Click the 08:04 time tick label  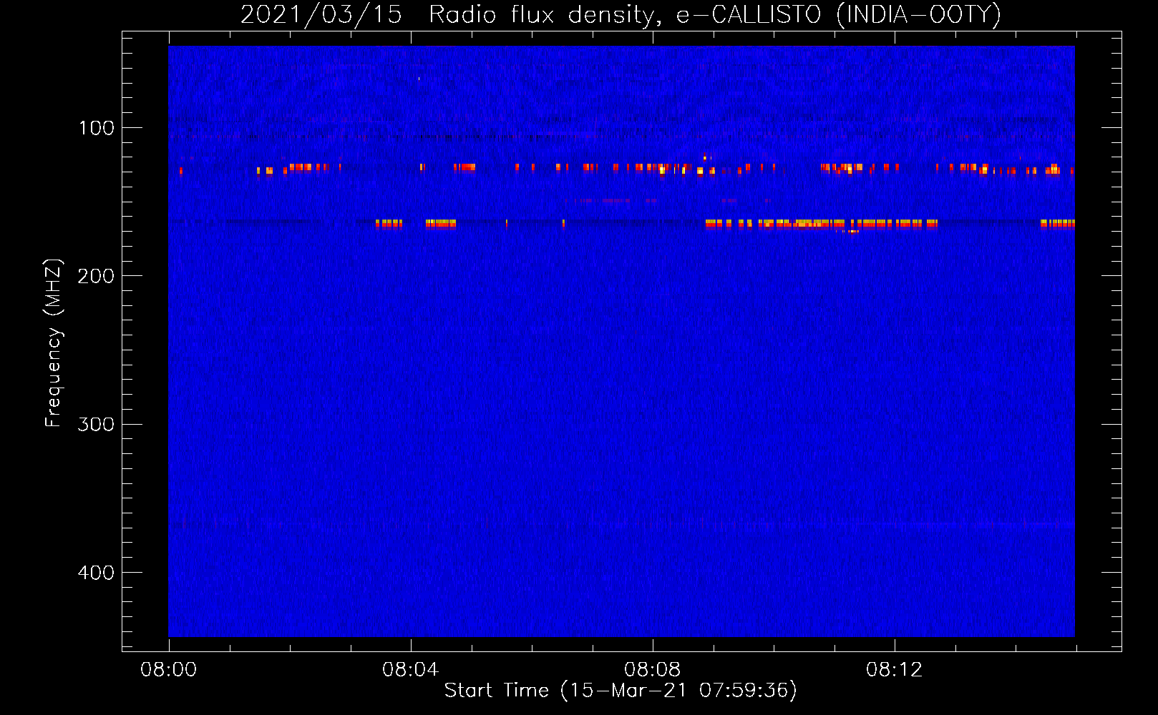(411, 670)
